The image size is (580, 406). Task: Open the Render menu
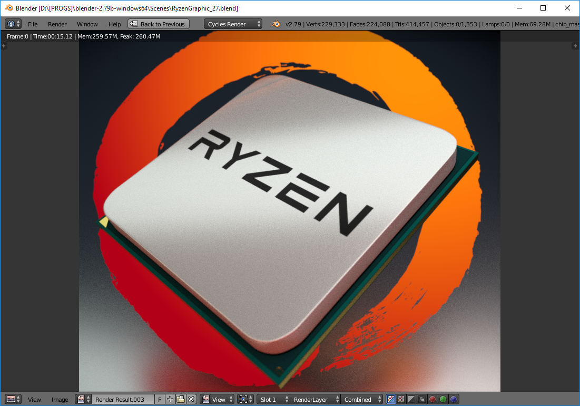pos(57,24)
